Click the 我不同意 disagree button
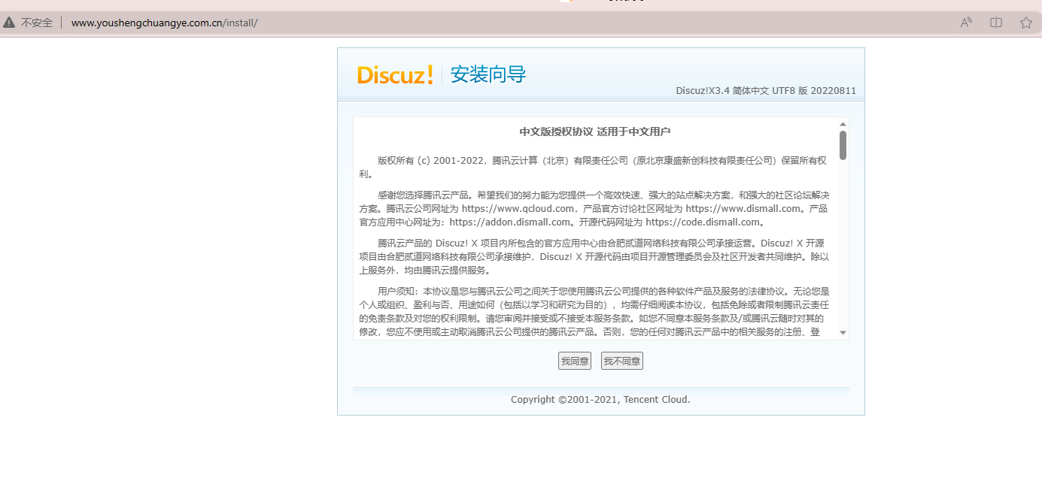Viewport: 1042px width, 496px height. tap(622, 361)
